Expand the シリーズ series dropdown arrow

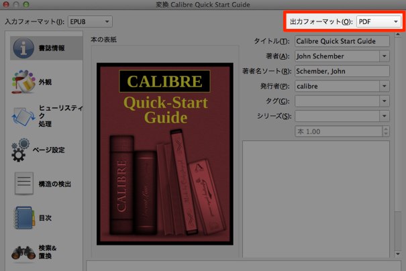[385, 116]
